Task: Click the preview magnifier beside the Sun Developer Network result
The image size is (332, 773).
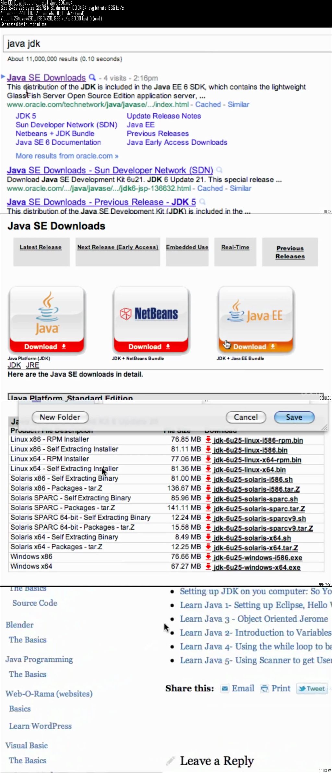Action: (219, 170)
